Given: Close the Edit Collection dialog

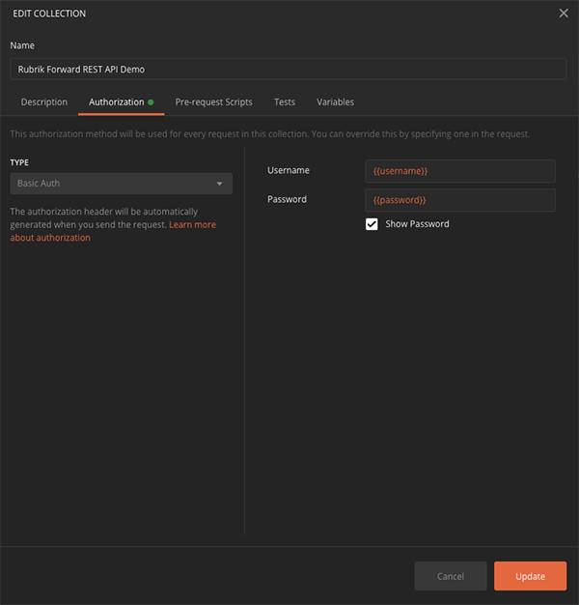Looking at the screenshot, I should tap(564, 14).
